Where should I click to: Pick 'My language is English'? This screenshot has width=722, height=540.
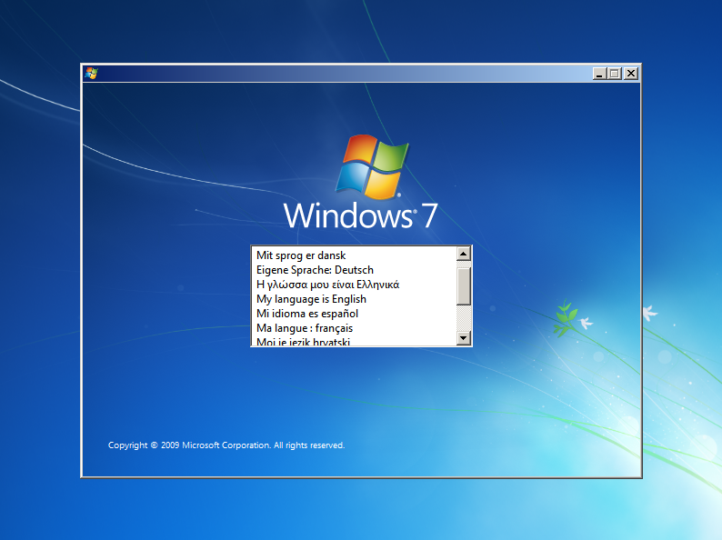pyautogui.click(x=354, y=299)
